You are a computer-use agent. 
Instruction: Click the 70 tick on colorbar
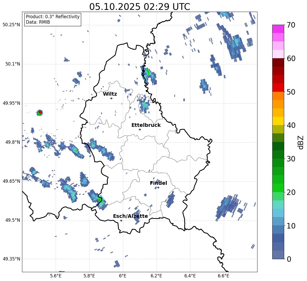pyautogui.click(x=291, y=25)
